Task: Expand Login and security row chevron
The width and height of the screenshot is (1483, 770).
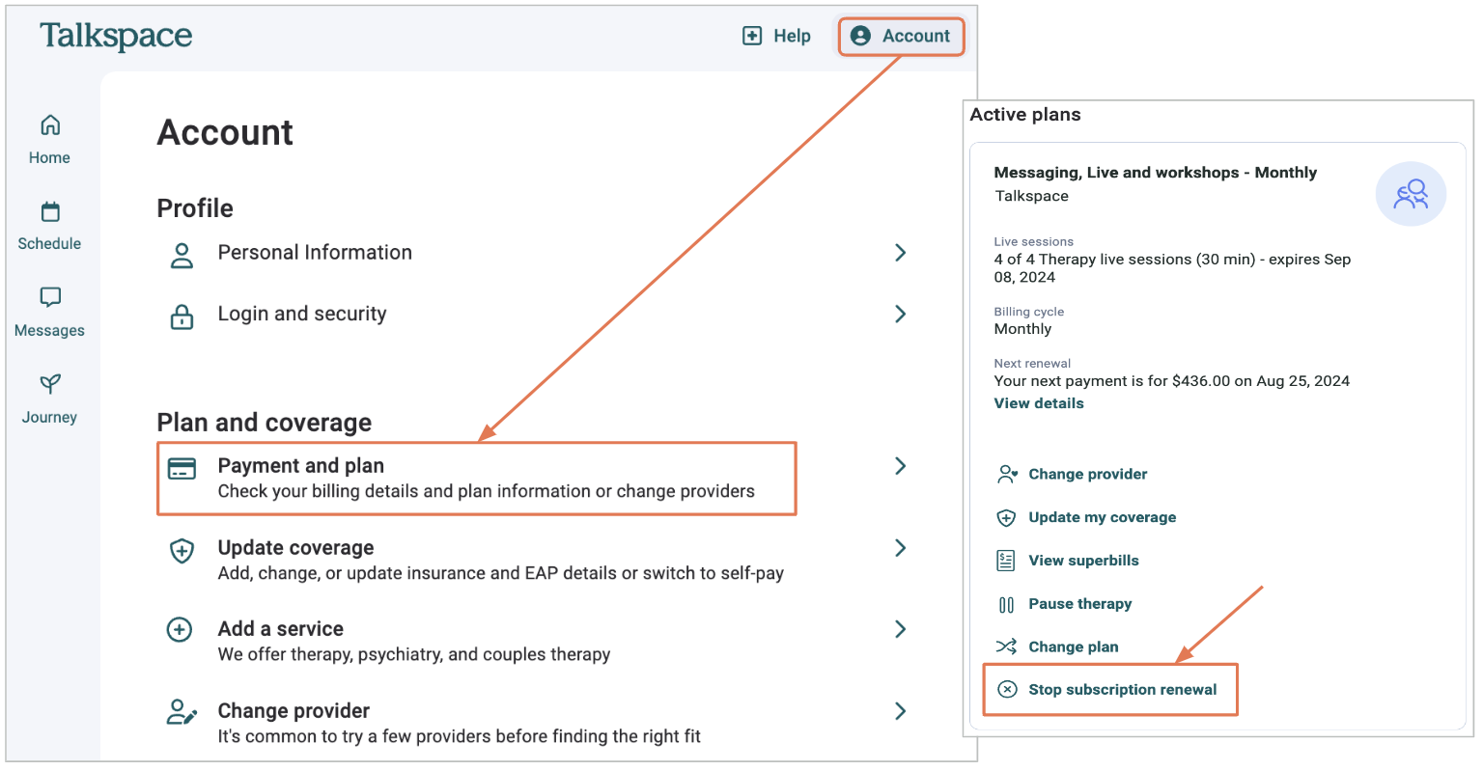Action: click(900, 314)
